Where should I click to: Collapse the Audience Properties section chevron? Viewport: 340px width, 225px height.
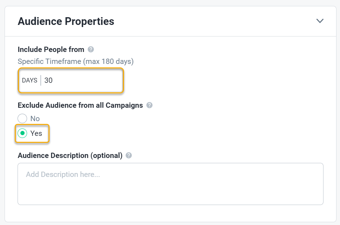coord(320,21)
